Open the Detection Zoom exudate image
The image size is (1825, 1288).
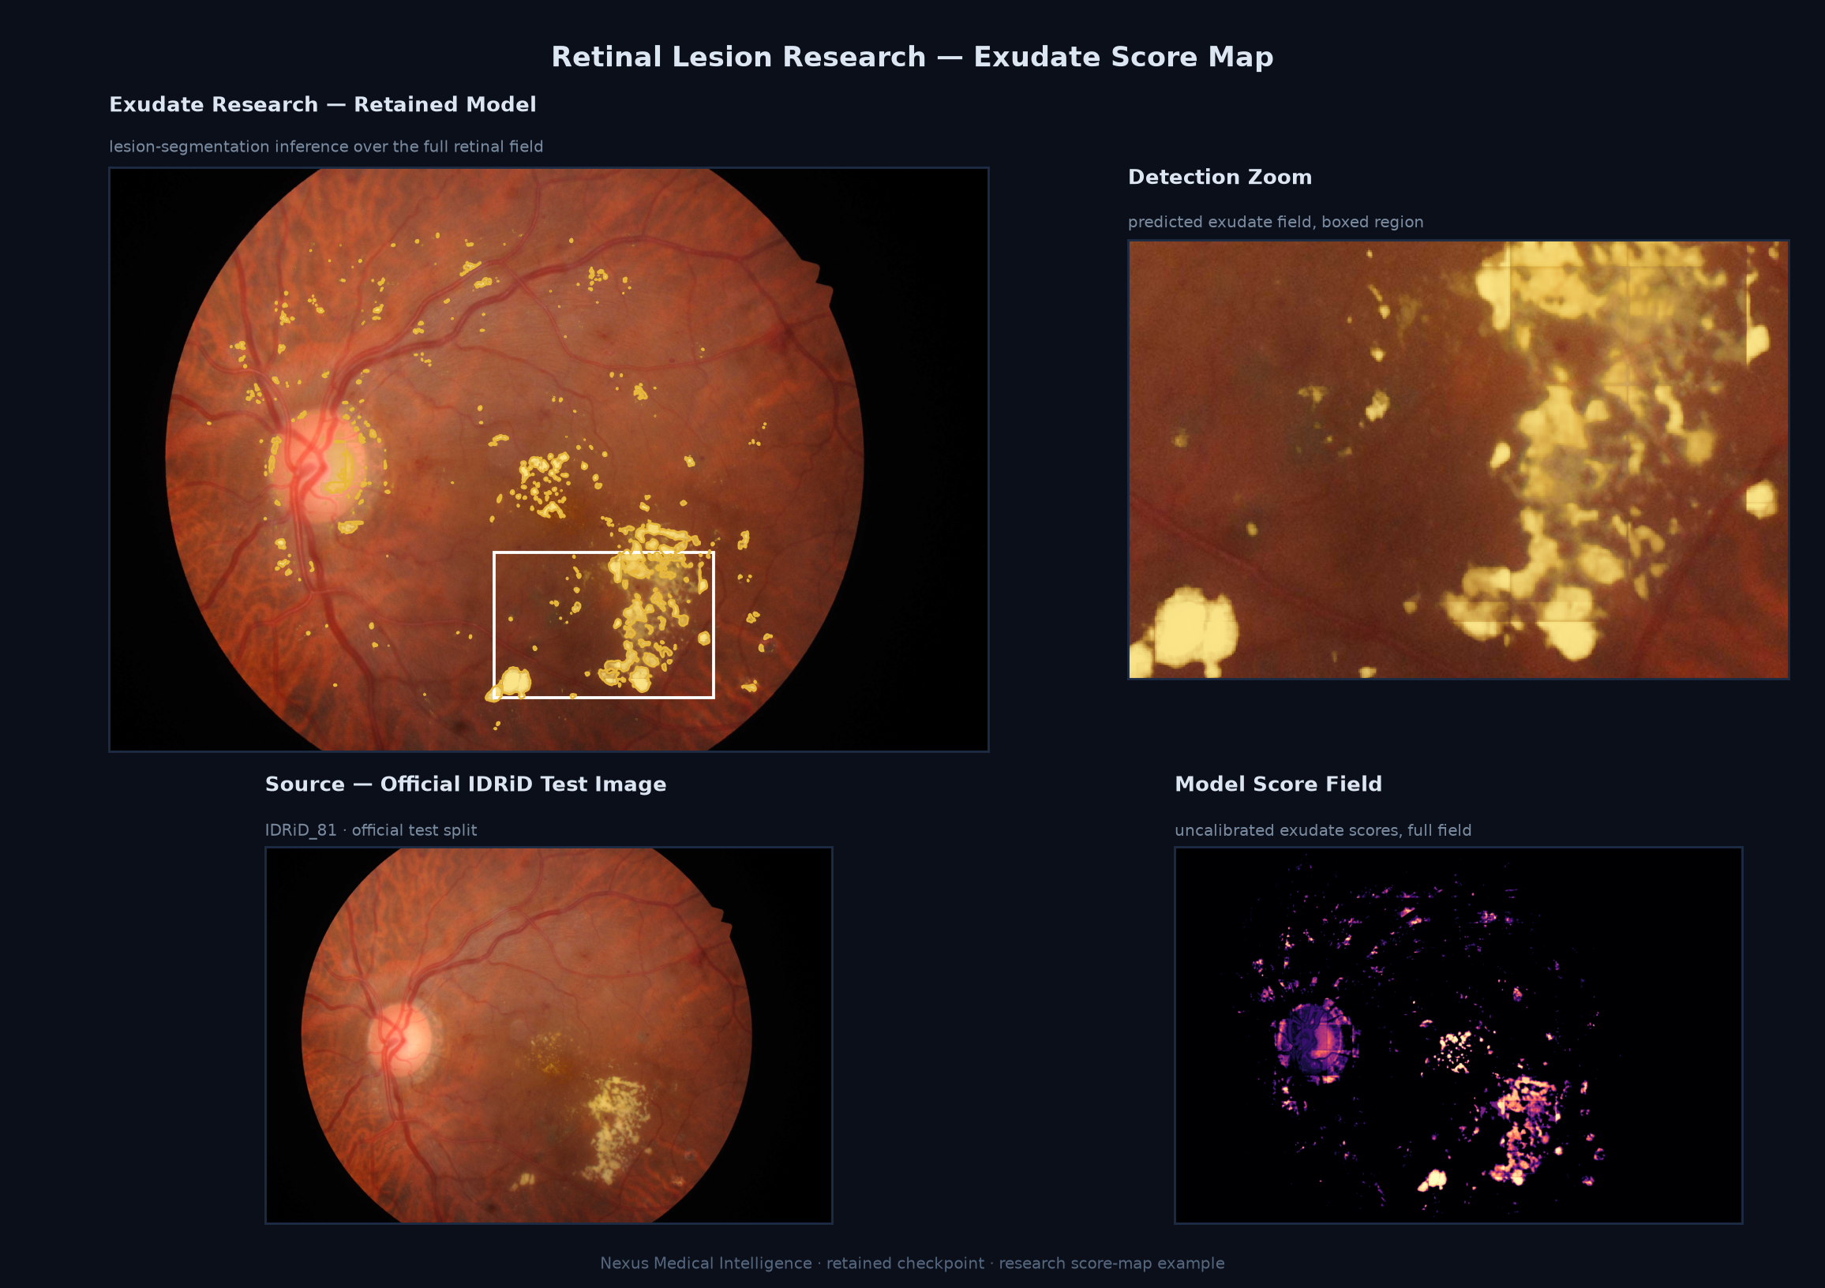pos(1459,459)
